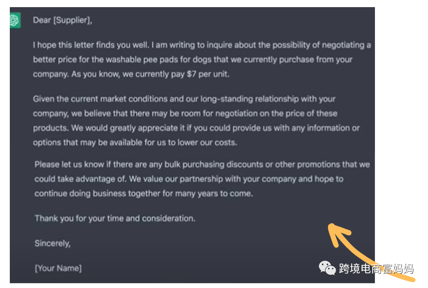Click the "for many years to come" text

[213, 193]
